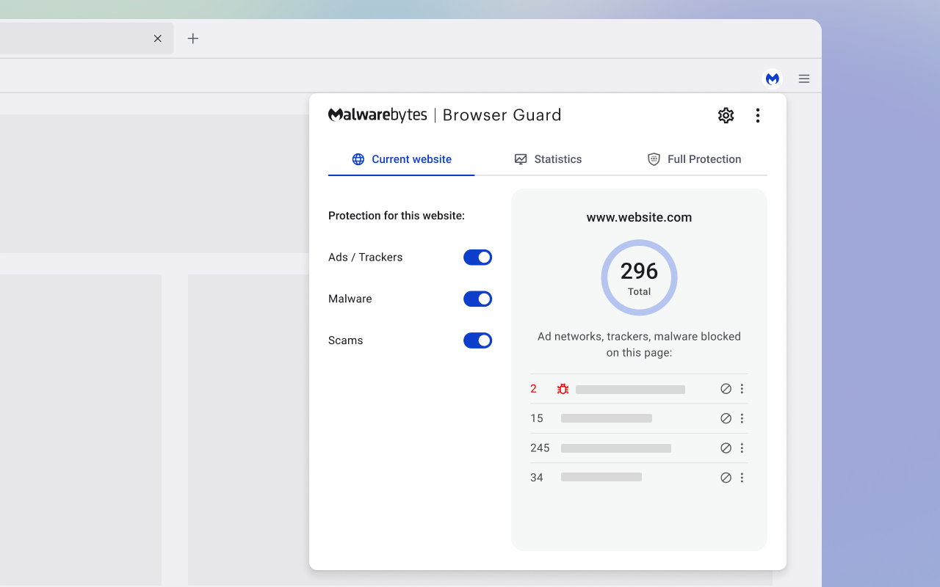Image resolution: width=940 pixels, height=587 pixels.
Task: Toggle Malware protection switch
Action: tap(477, 299)
